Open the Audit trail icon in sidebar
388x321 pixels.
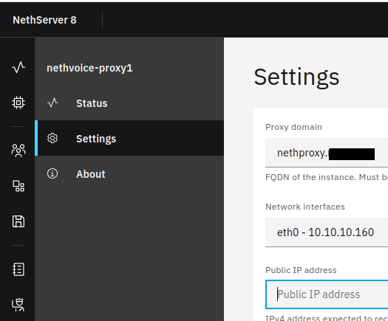coord(18,305)
